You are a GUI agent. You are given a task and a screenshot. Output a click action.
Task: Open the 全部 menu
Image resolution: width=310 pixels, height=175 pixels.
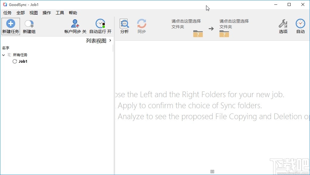[21, 13]
